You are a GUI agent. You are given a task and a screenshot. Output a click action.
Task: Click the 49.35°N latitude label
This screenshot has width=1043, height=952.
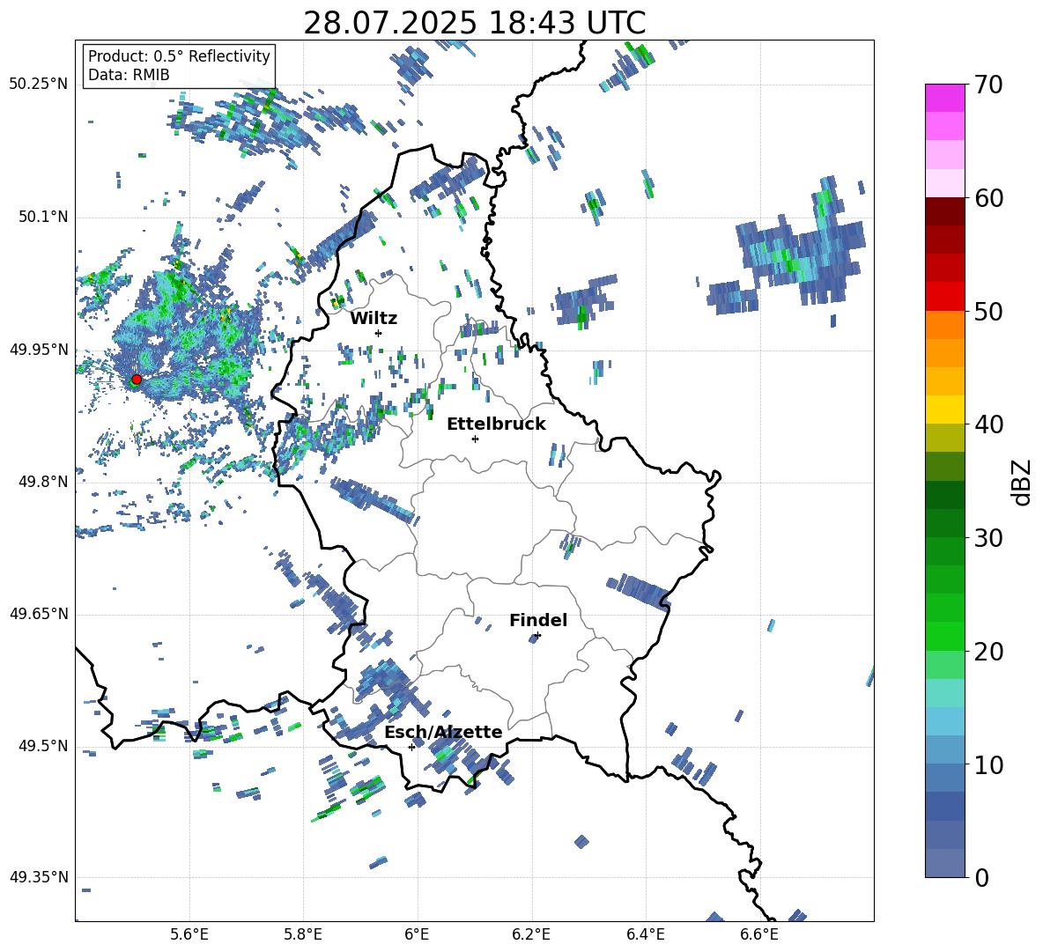click(x=39, y=877)
